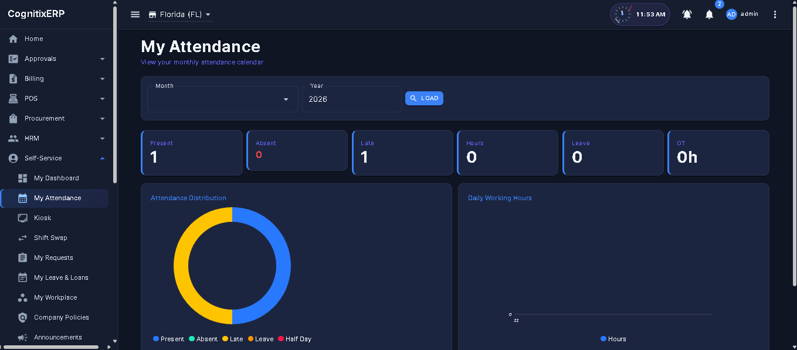Click the My Dashboard grid icon
Image resolution: width=797 pixels, height=350 pixels.
click(23, 179)
